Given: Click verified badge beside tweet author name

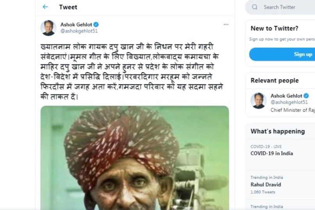Looking at the screenshot, I should pos(96,24).
